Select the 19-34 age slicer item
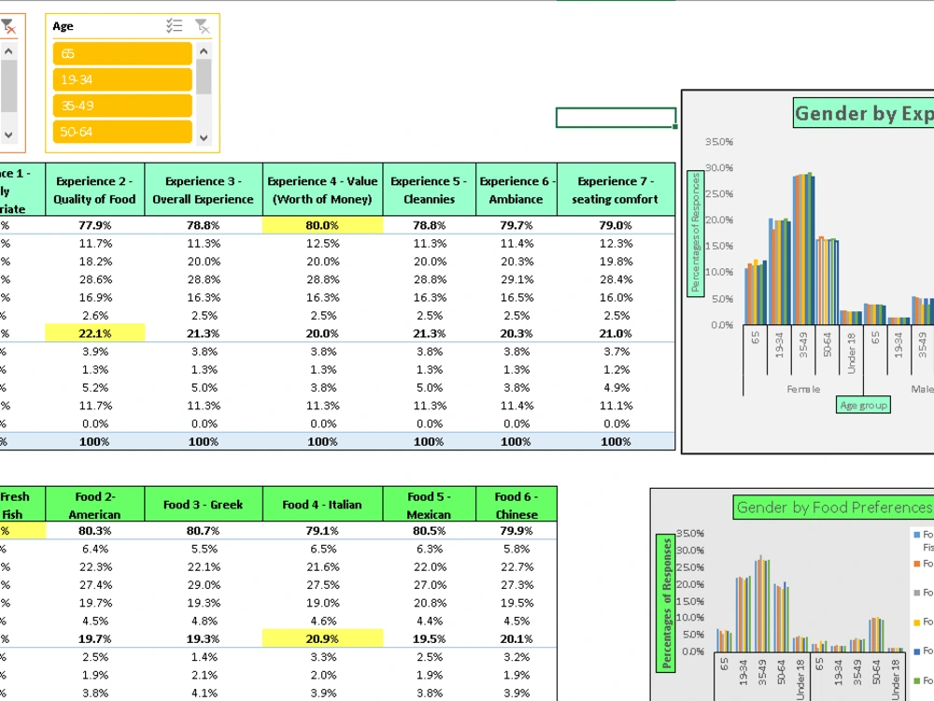The height and width of the screenshot is (701, 934). click(x=122, y=79)
